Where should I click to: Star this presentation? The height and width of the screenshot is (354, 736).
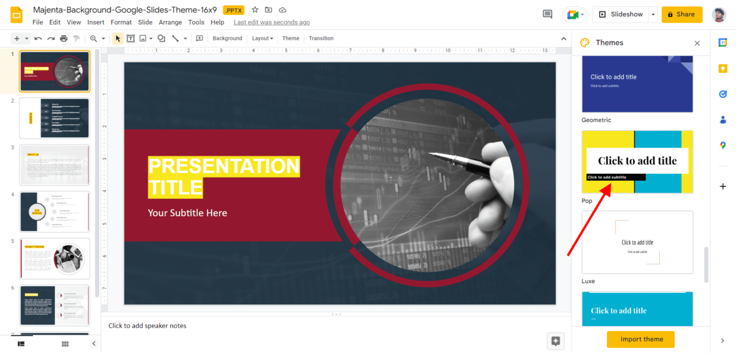click(x=254, y=10)
